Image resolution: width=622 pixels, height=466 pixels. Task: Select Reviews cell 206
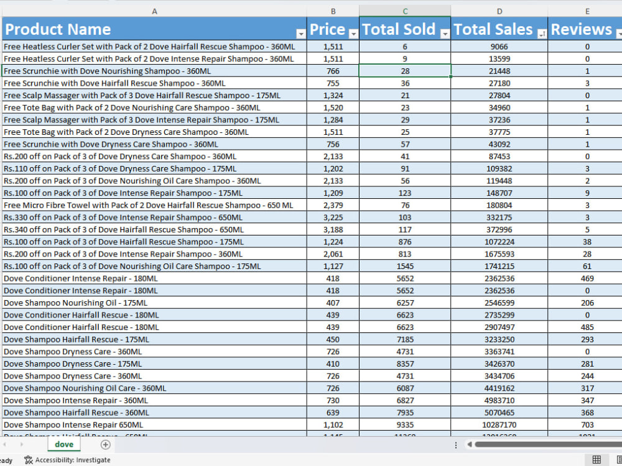[x=585, y=303]
